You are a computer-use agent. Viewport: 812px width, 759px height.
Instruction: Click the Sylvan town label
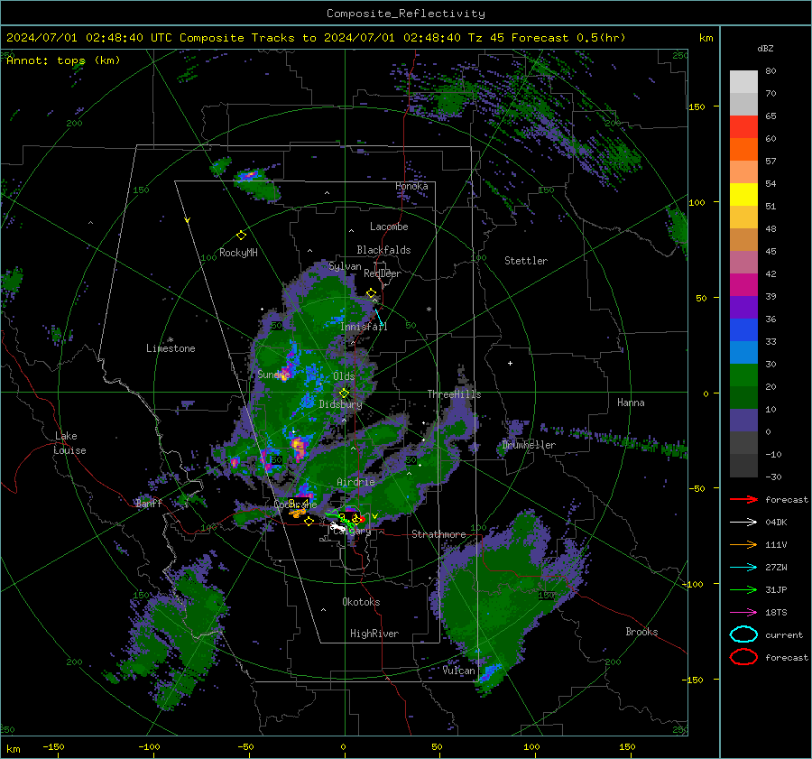coord(345,266)
